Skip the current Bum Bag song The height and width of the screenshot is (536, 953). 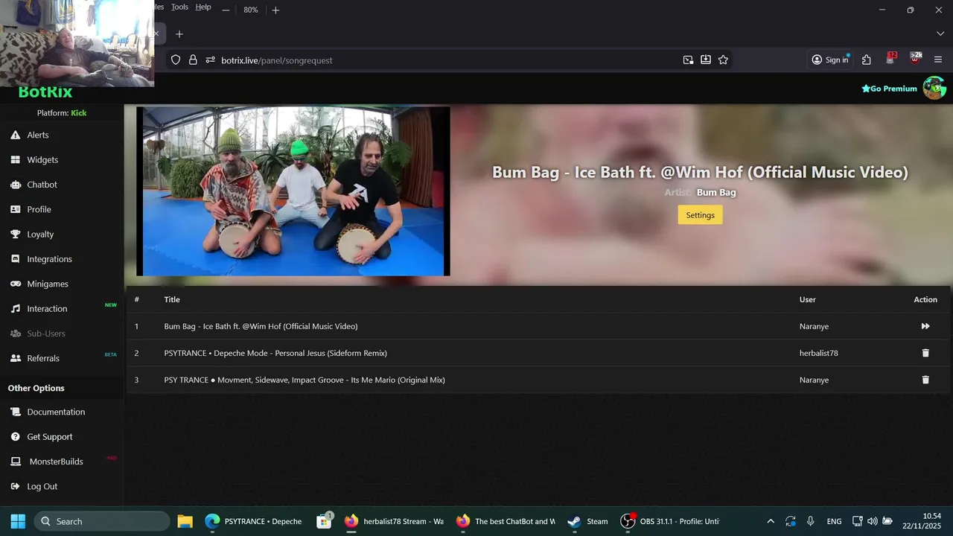(x=925, y=326)
